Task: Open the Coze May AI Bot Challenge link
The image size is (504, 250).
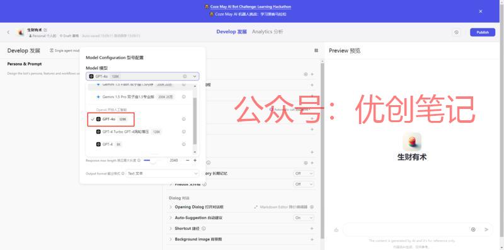Action: (x=251, y=6)
